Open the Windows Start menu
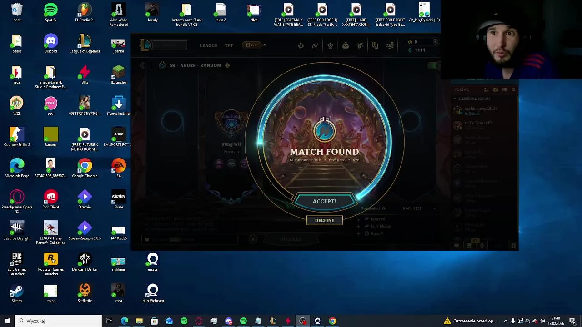 [x=7, y=321]
